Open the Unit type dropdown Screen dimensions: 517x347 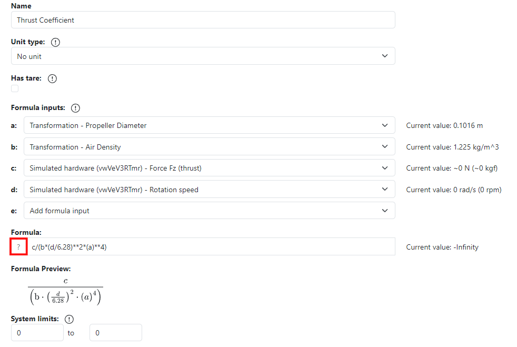tap(203, 56)
